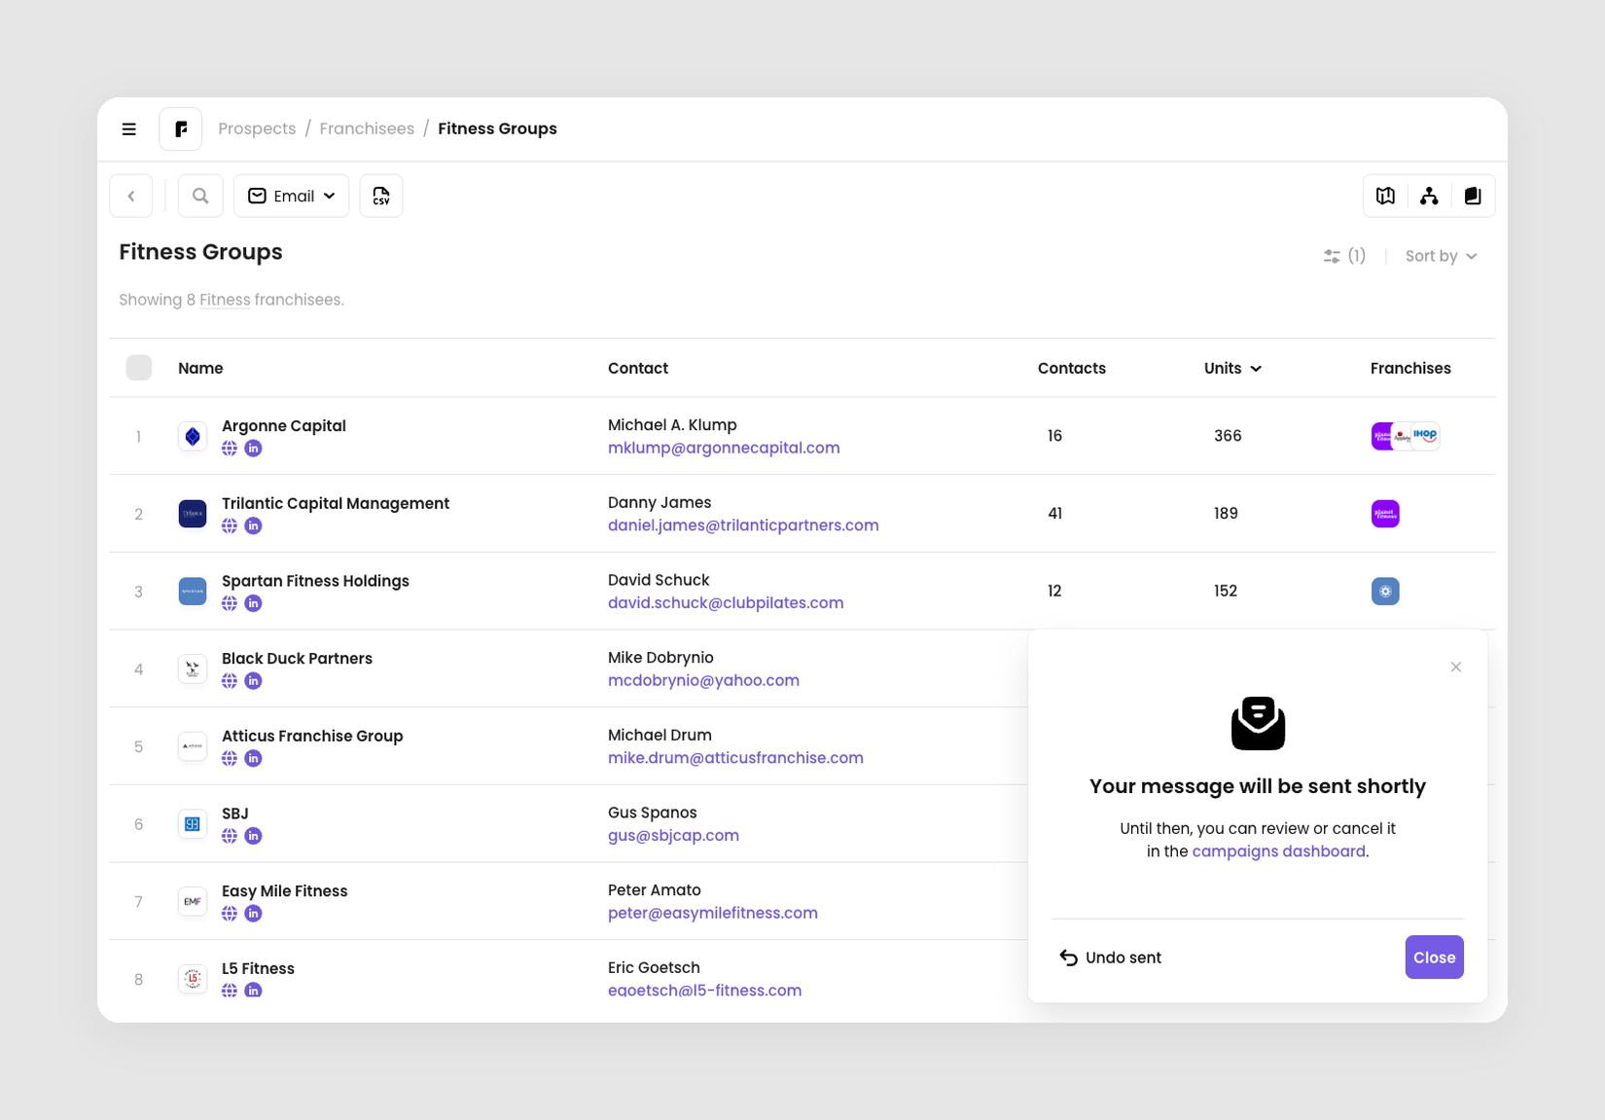Select the L5 Fitness row name
The image size is (1605, 1120).
click(x=258, y=969)
